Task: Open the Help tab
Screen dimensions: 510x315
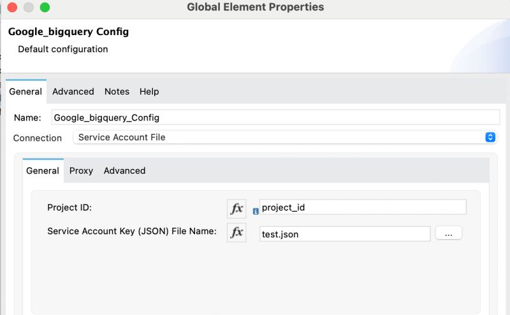Action: point(149,91)
